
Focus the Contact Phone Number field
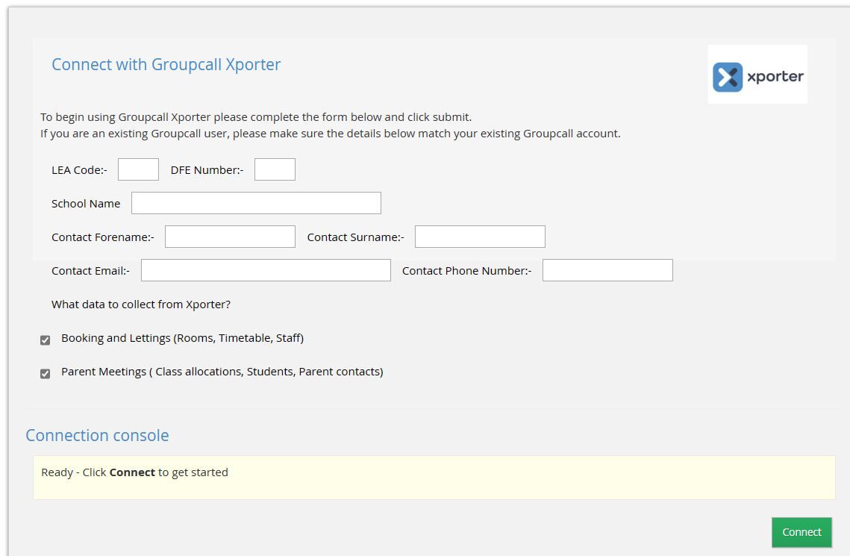[x=607, y=270]
